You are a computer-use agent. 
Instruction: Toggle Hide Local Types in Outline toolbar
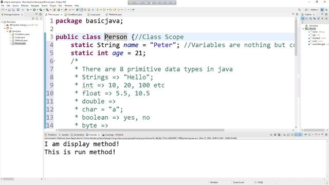[x=326, y=18]
